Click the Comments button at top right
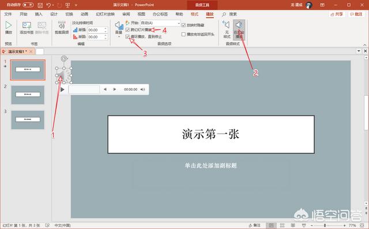This screenshot has height=229, width=369. [356, 14]
